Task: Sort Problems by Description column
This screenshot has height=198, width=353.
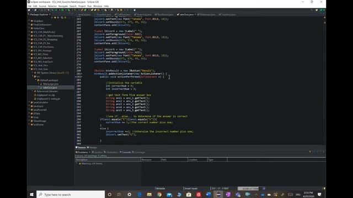Action: (108, 159)
